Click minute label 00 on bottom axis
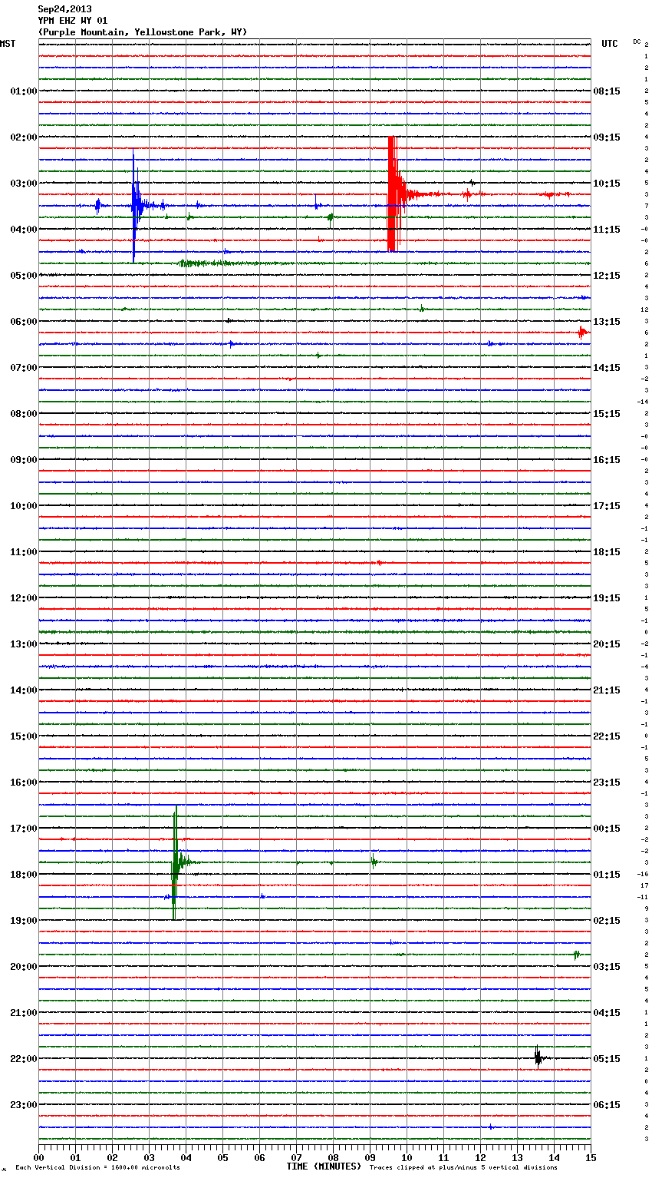The image size is (652, 1178). 38,1157
